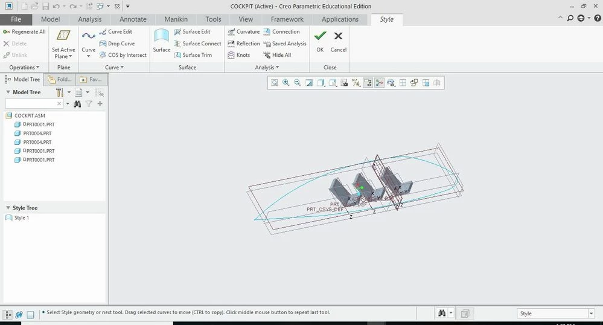Open the Manikin tab
Viewport: 603px width, 325px height.
pos(176,19)
